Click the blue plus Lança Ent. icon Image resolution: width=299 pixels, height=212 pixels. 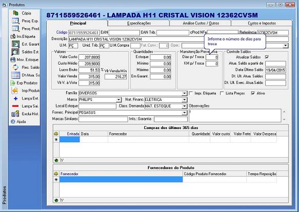pyautogui.click(x=15, y=98)
